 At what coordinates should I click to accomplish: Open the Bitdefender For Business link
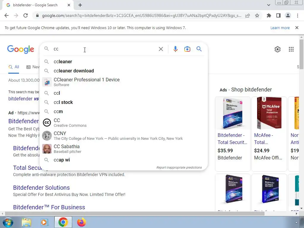coord(49,207)
